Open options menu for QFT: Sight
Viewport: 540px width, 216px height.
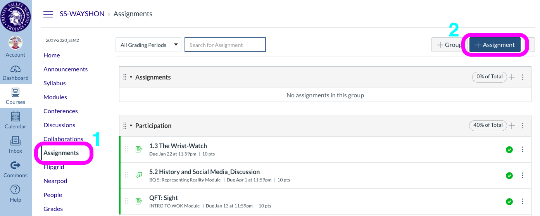(x=523, y=201)
